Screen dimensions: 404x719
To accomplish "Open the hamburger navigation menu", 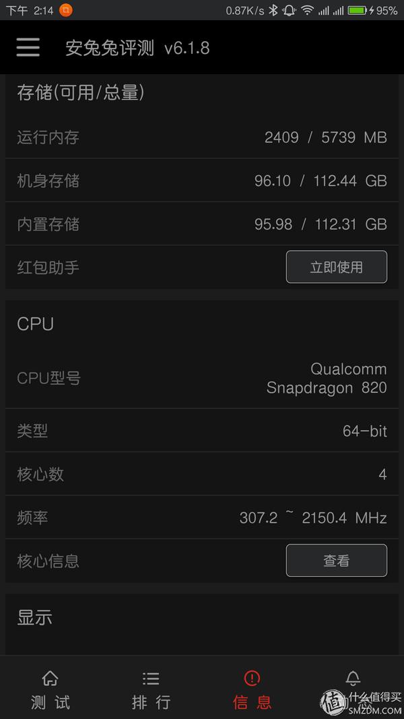I will coord(27,47).
